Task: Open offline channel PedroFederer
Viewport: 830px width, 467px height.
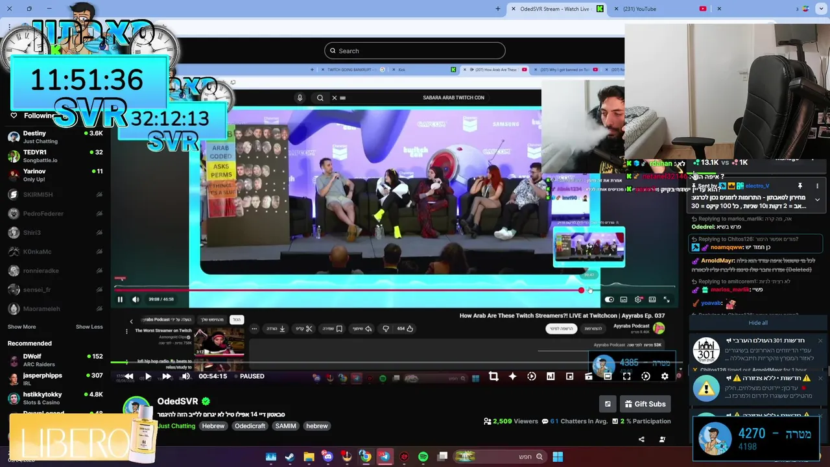Action: click(x=55, y=213)
